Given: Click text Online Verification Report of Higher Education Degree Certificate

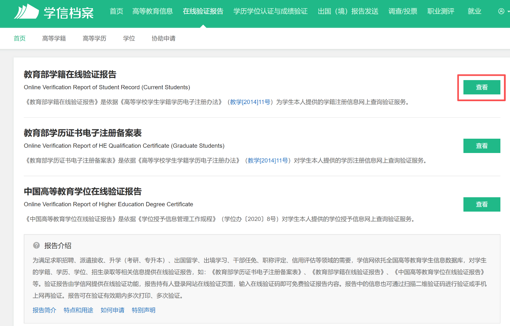Looking at the screenshot, I should point(108,204).
